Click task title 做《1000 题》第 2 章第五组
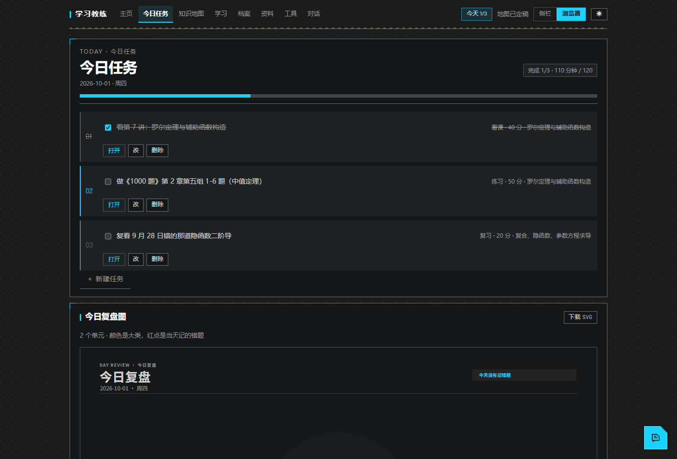Screen dimensions: 677x459 point(189,182)
